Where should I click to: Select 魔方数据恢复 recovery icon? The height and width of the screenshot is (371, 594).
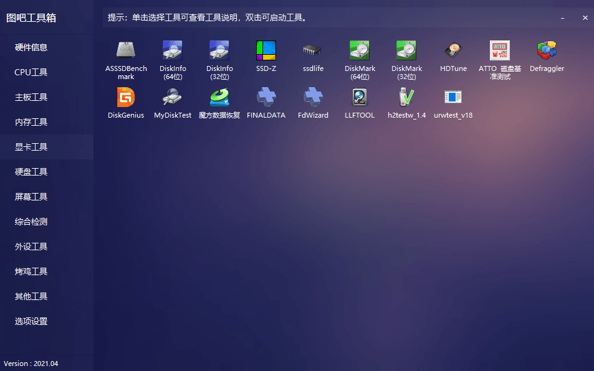tap(219, 97)
